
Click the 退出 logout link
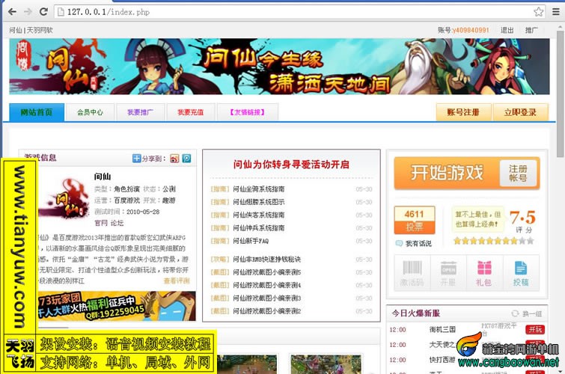507,30
